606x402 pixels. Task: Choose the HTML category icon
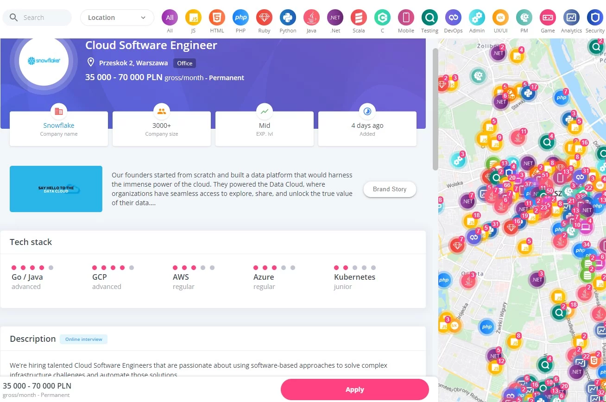click(217, 18)
